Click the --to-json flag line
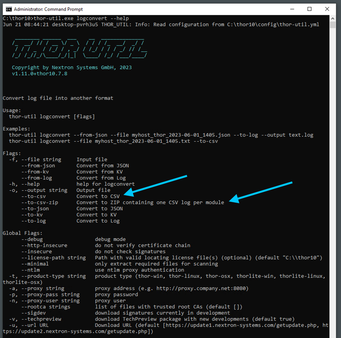The width and height of the screenshot is (341, 338). 35,209
